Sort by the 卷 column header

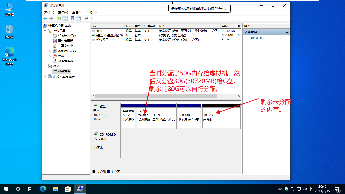(x=108, y=26)
